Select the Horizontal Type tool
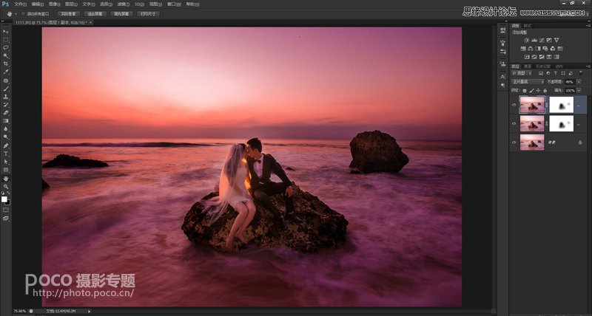 coord(6,154)
